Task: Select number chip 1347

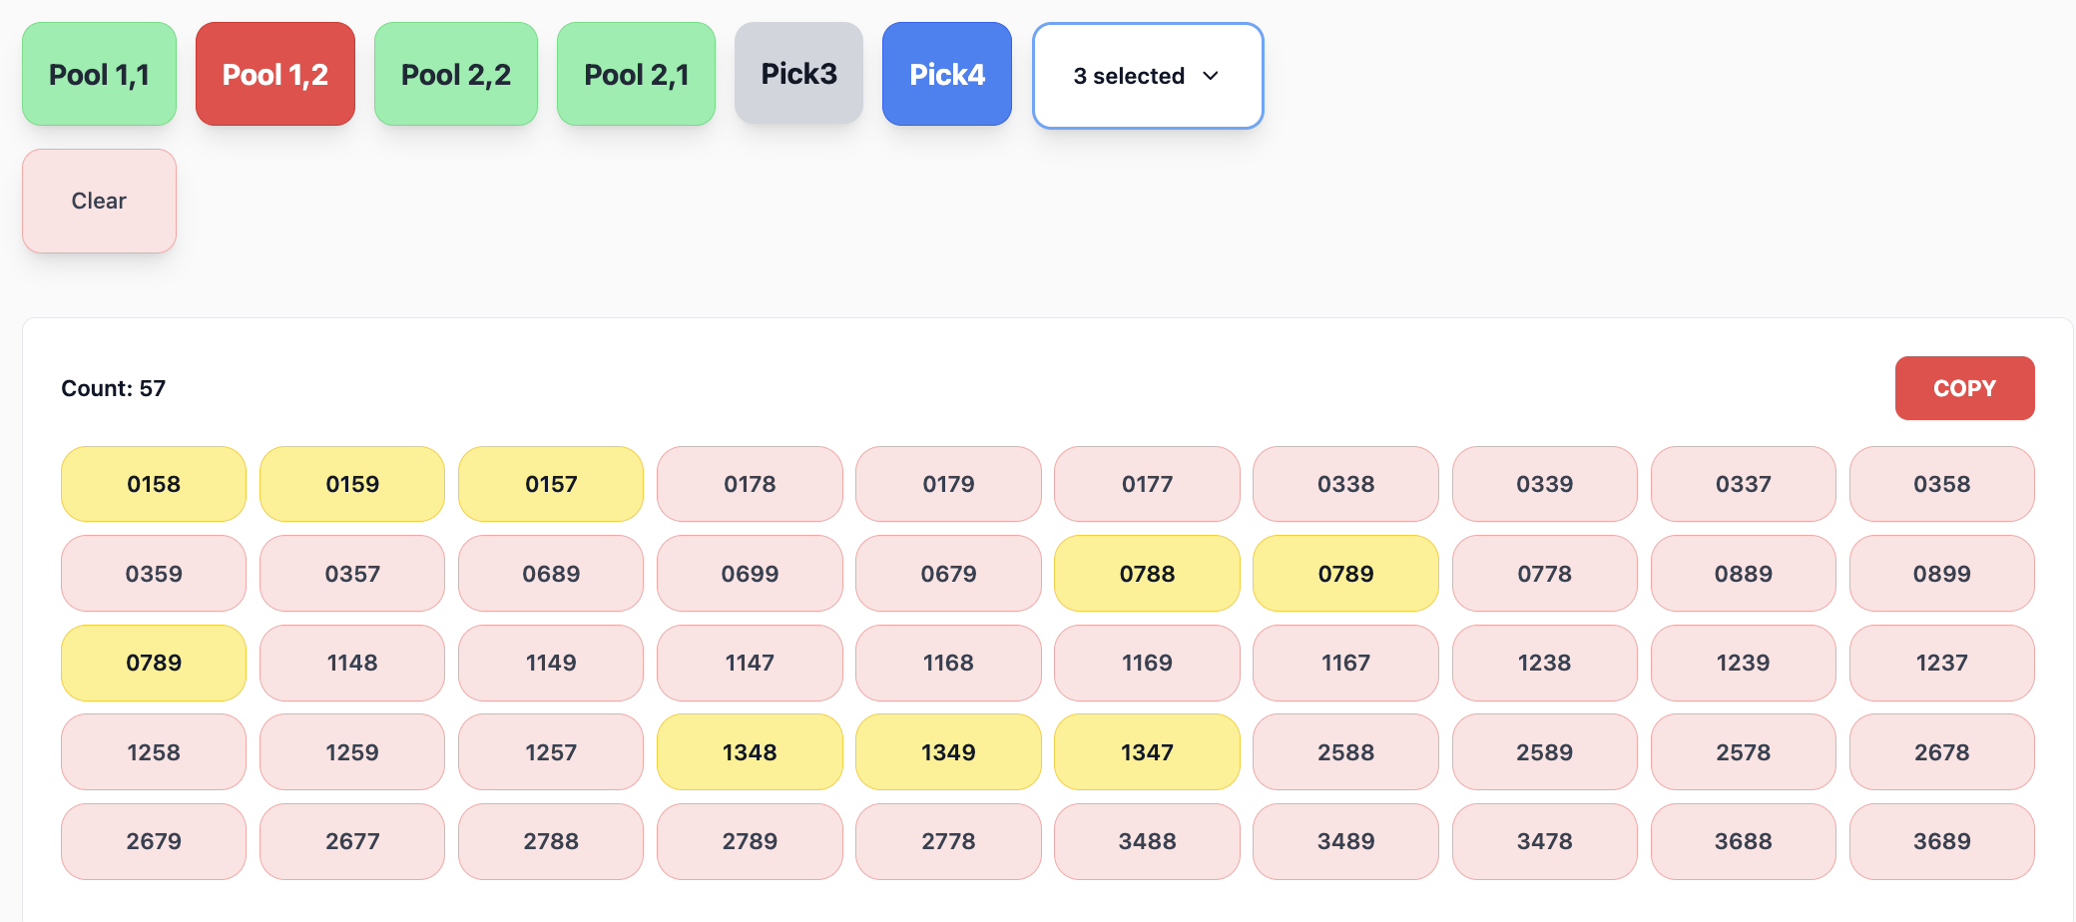Action: [x=1147, y=752]
